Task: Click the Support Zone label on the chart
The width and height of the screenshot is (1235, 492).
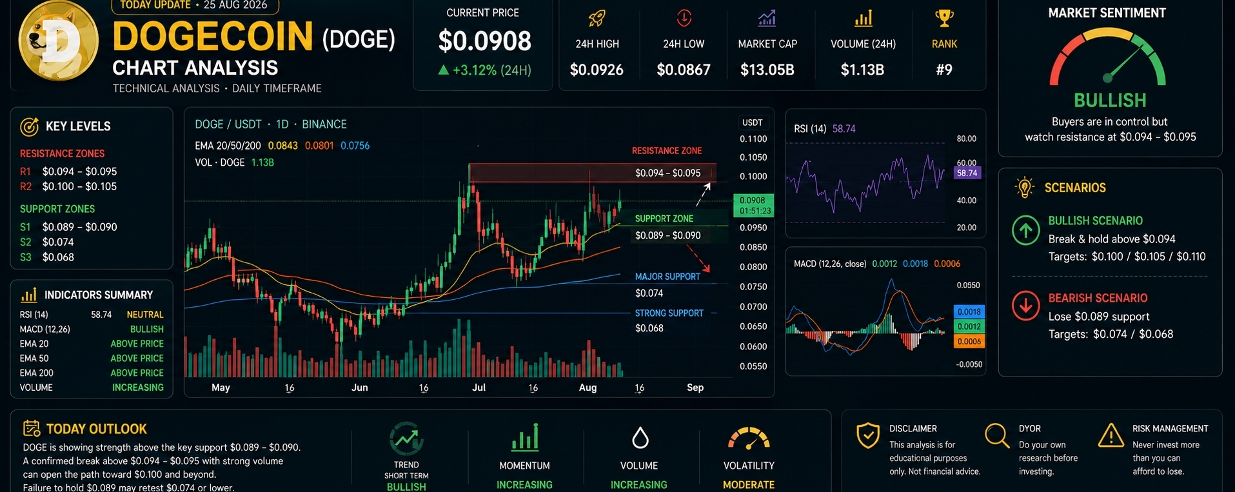Action: tap(664, 219)
